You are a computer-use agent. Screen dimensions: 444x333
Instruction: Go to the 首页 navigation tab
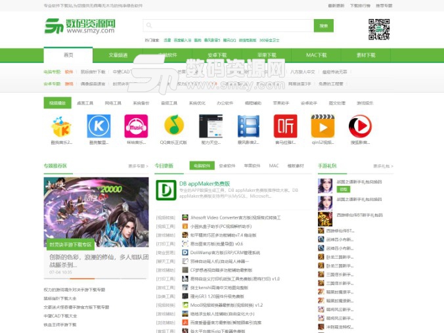[68, 55]
